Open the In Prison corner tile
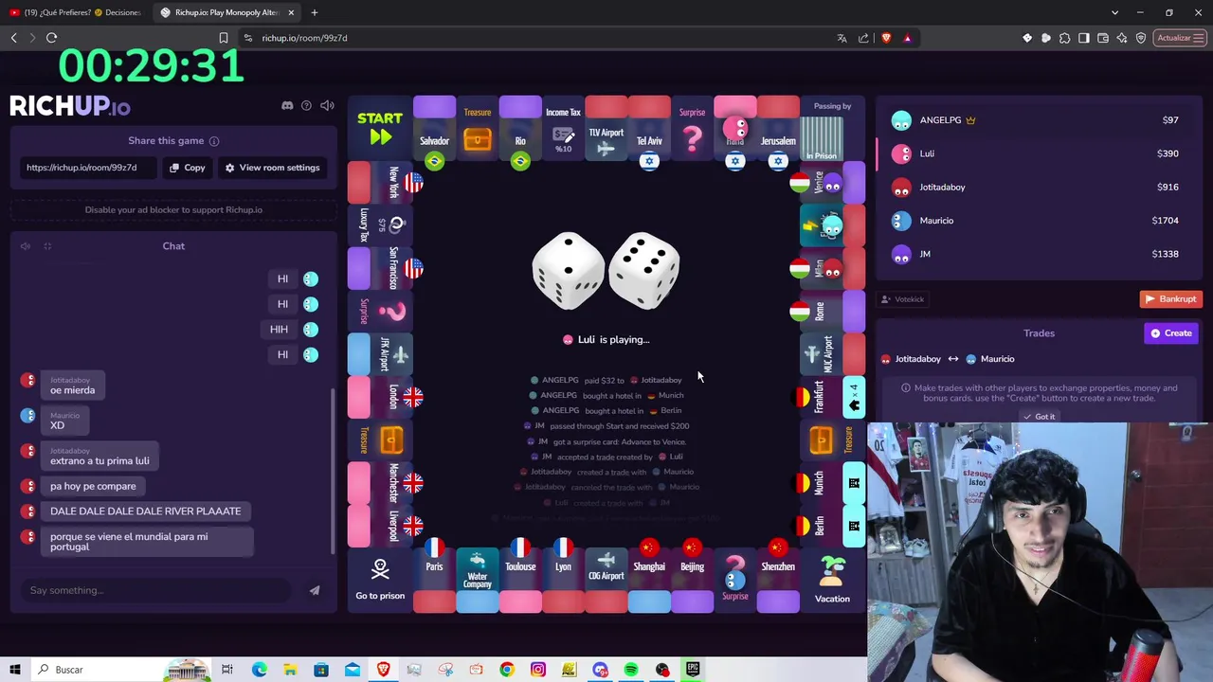This screenshot has height=682, width=1213. [832, 128]
